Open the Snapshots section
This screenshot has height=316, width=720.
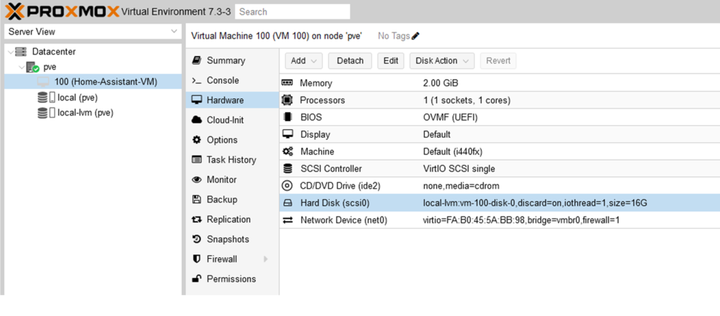232,239
